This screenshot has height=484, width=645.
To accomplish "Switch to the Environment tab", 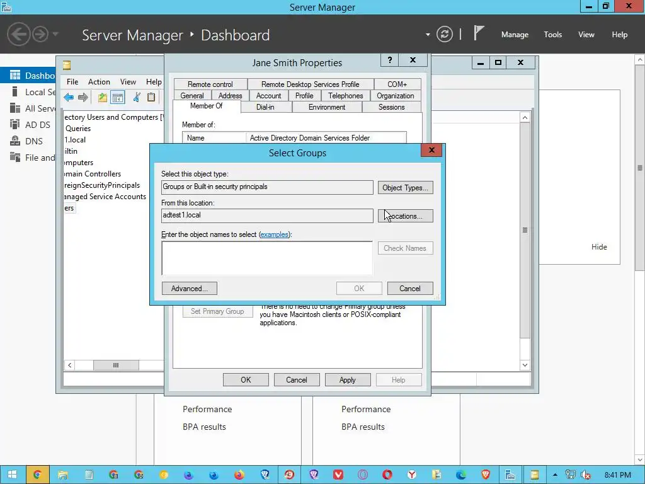I will [x=327, y=107].
